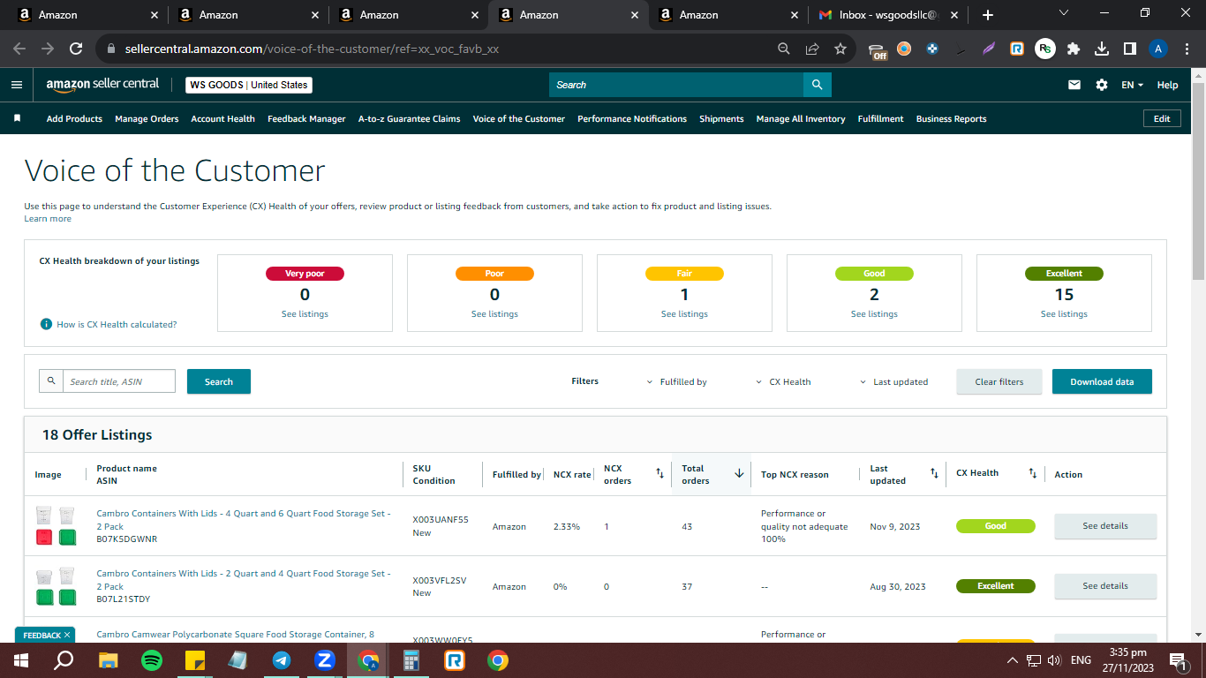Image resolution: width=1206 pixels, height=678 pixels.
Task: Sort by Last updated column arrows
Action: click(934, 474)
